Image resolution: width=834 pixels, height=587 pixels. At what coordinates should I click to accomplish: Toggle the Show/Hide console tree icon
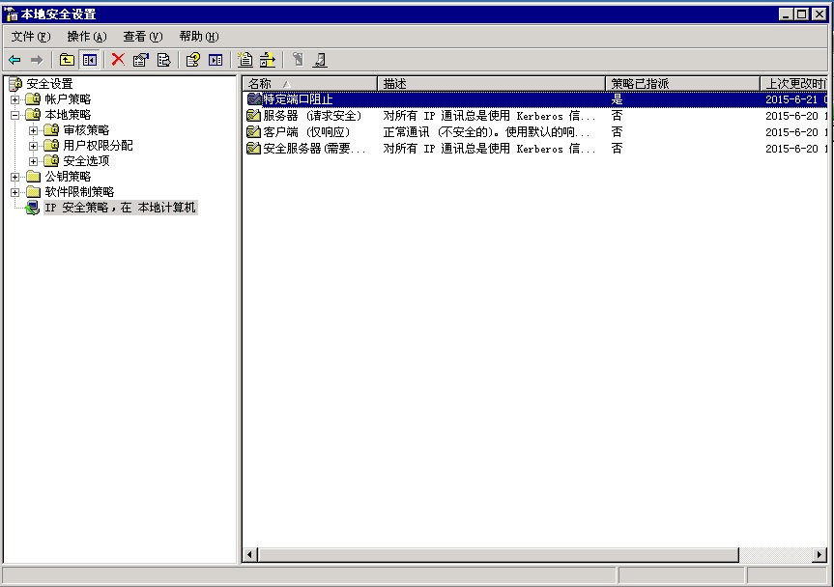click(89, 60)
